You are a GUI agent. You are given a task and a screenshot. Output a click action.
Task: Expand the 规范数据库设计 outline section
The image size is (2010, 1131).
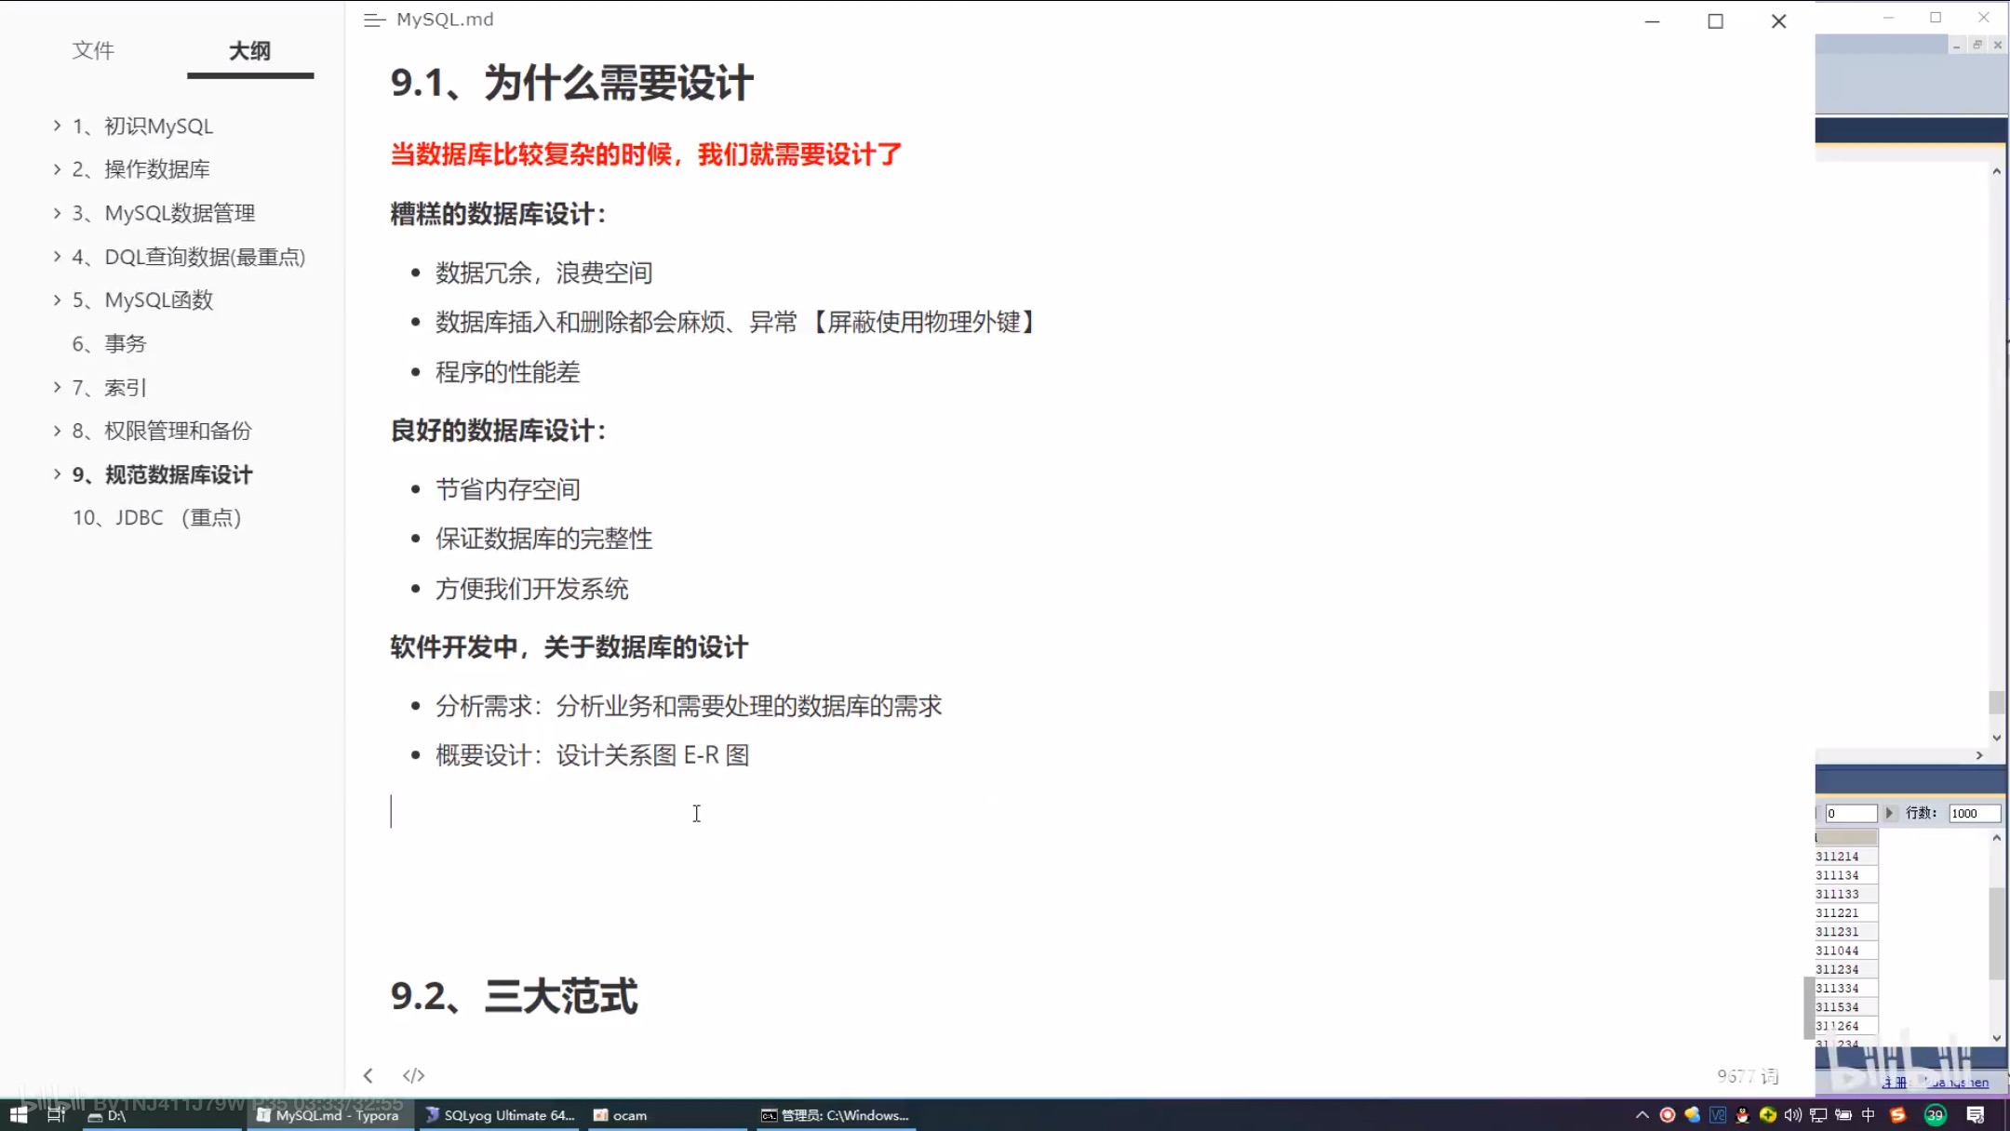coord(57,474)
